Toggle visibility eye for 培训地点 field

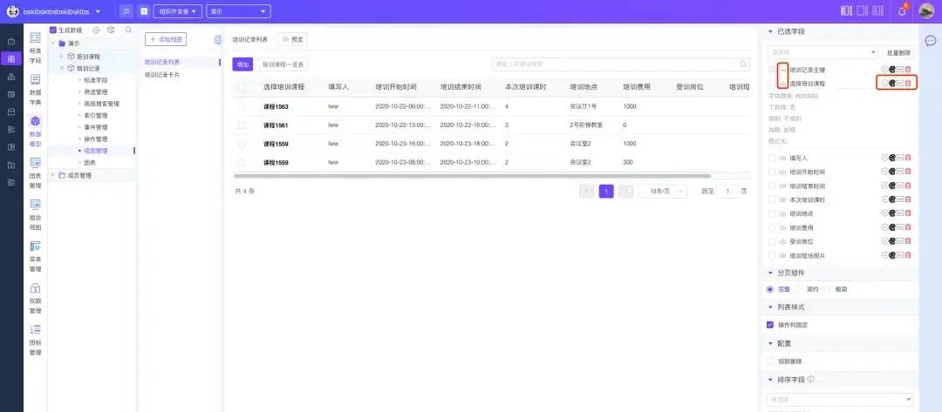click(782, 213)
